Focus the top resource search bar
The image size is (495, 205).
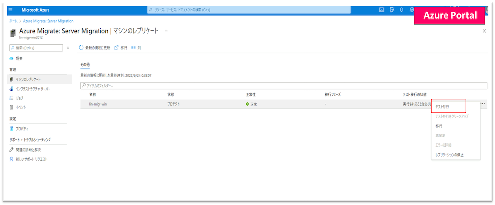(249, 10)
